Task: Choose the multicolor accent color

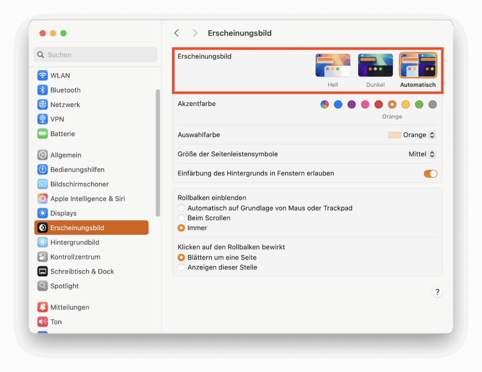Action: tap(325, 105)
